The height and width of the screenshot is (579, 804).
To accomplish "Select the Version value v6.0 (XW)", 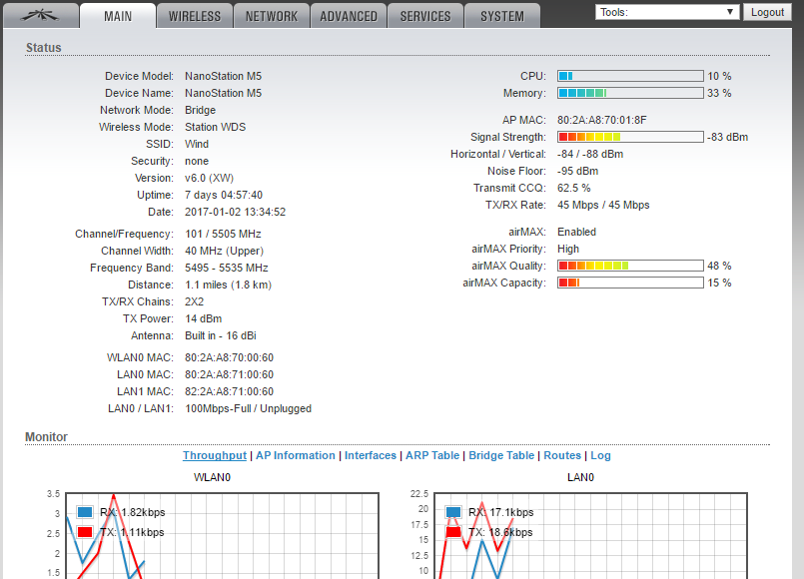I will [x=209, y=178].
